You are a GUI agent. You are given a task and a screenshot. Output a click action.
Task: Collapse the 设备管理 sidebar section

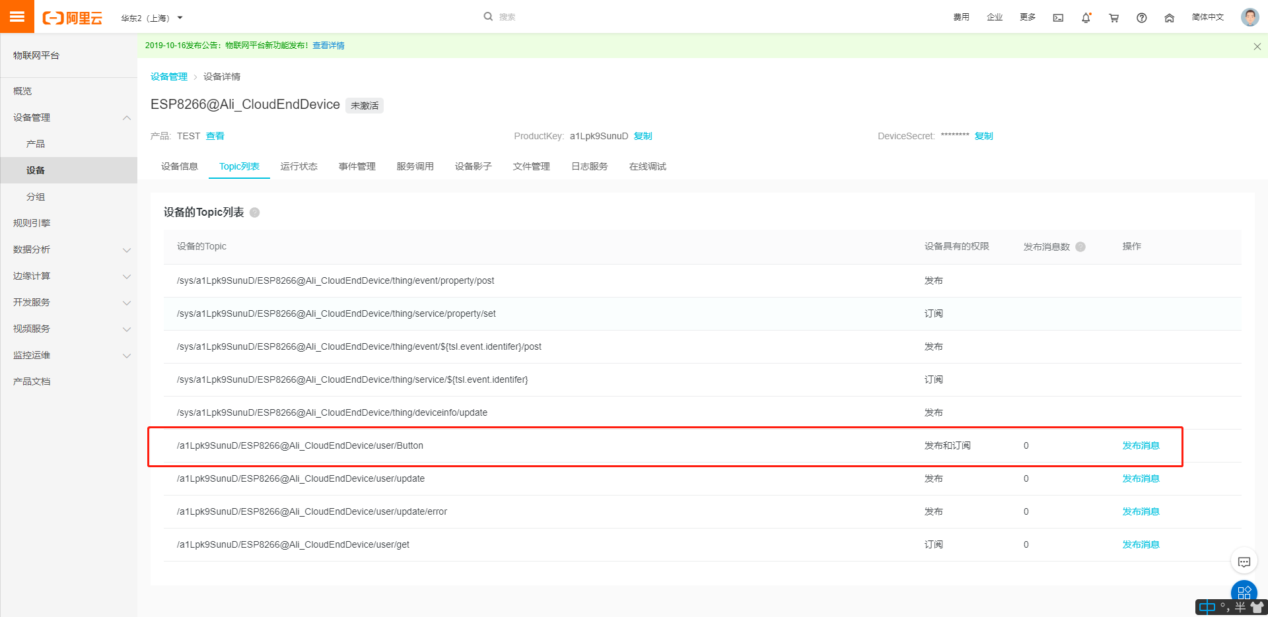(31, 117)
